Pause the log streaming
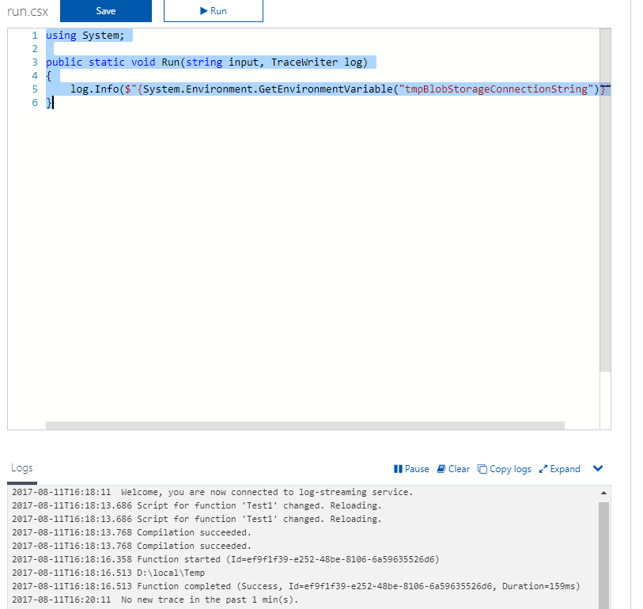The height and width of the screenshot is (609, 643). pos(411,468)
